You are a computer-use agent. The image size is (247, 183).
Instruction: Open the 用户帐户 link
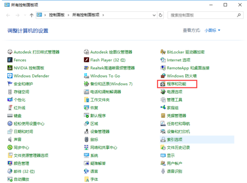click(175, 163)
